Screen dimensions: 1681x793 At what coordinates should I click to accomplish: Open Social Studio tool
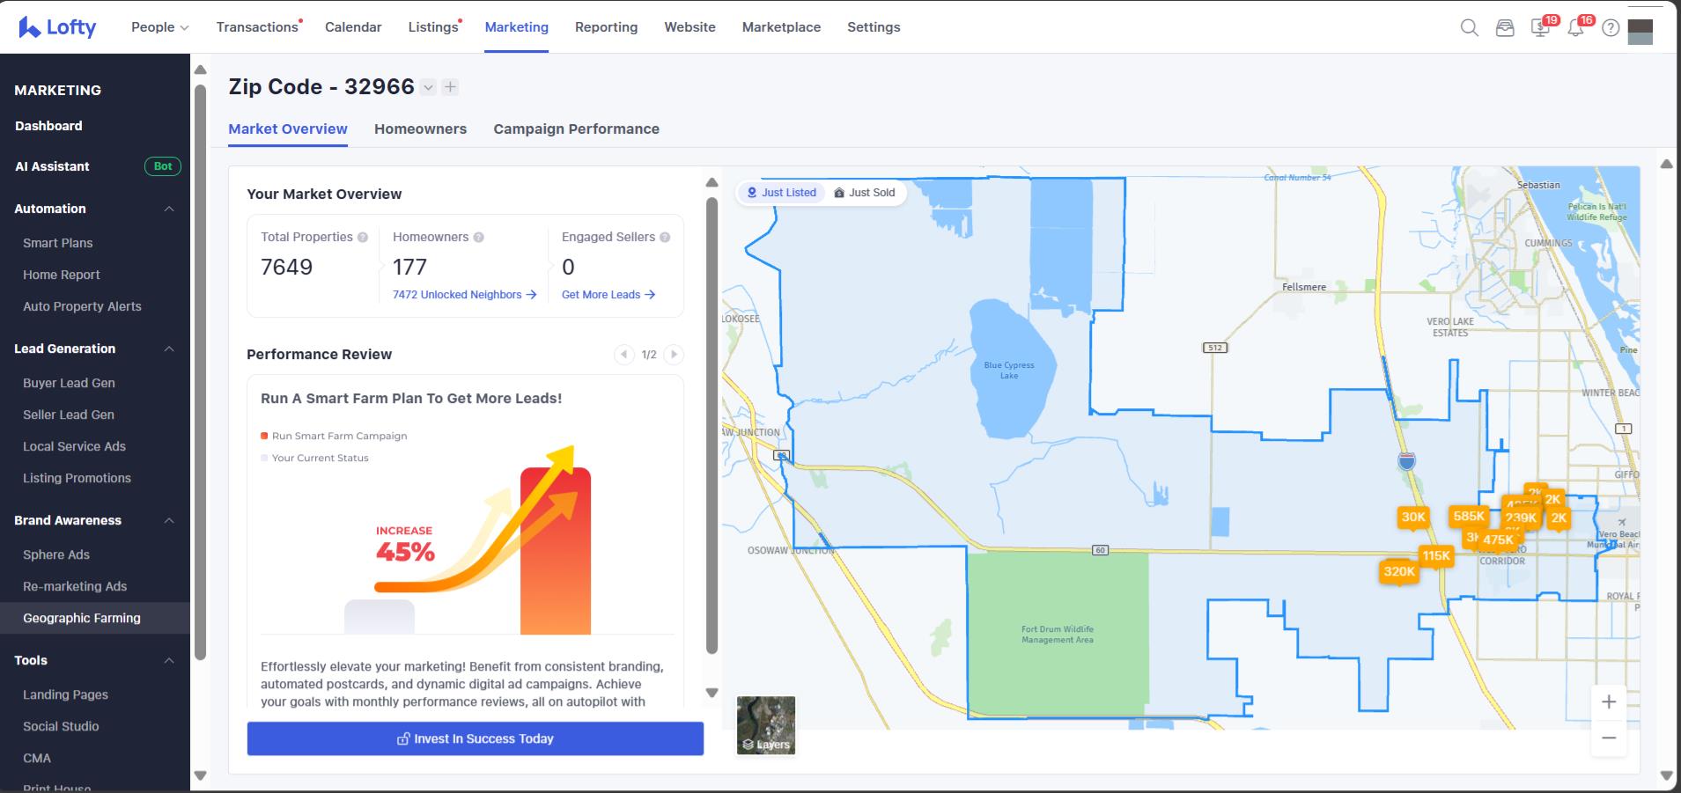click(61, 726)
